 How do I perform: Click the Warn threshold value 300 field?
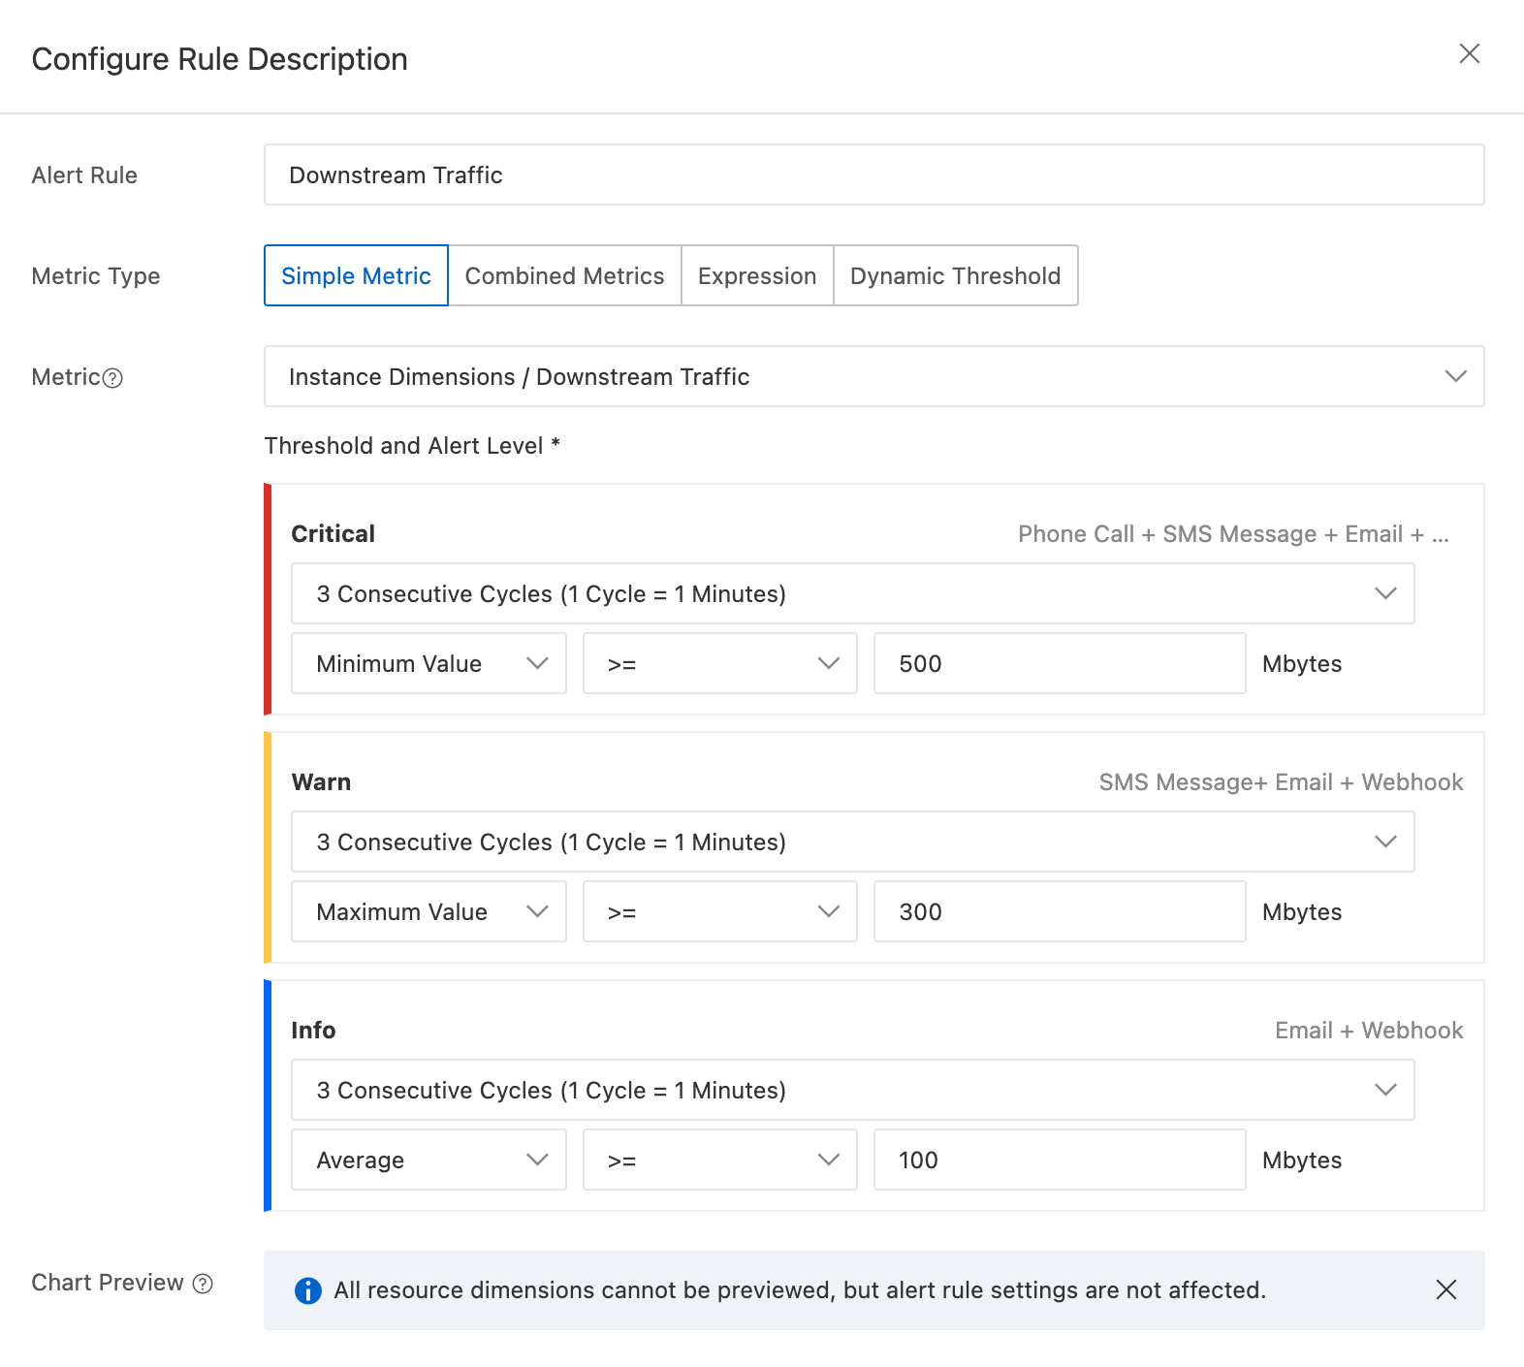tap(1059, 912)
